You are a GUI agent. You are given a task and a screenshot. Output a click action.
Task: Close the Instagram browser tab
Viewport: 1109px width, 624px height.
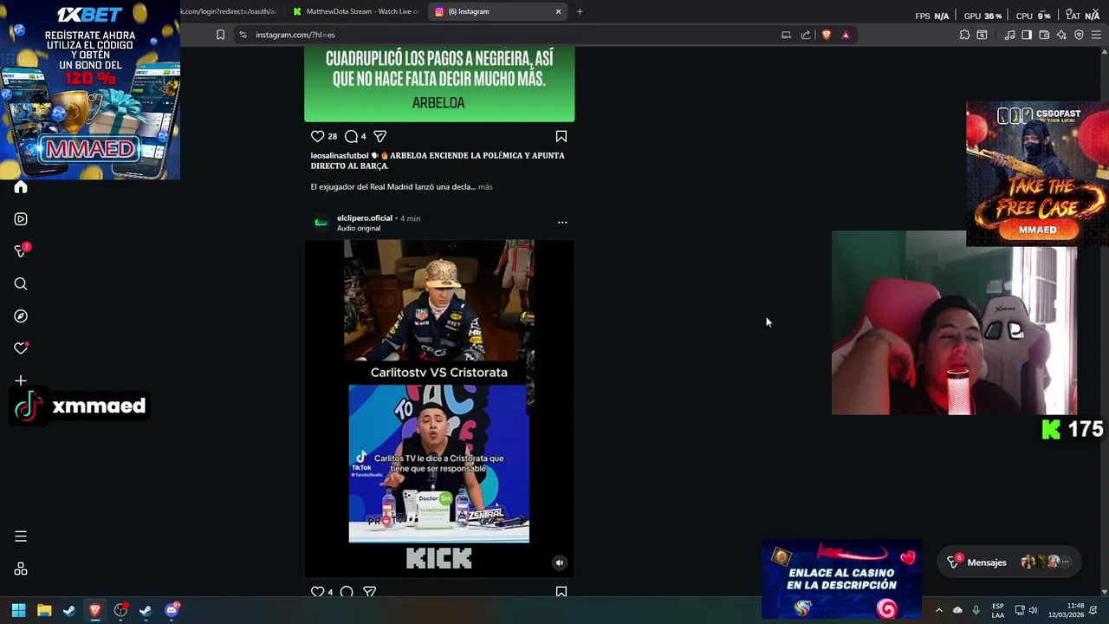coord(558,11)
